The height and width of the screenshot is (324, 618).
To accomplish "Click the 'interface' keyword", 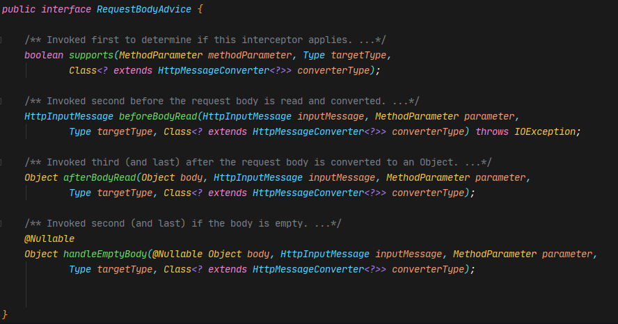I will point(66,10).
